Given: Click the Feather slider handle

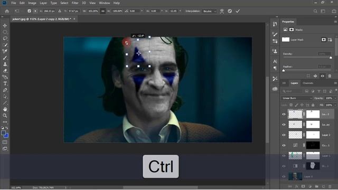Looking at the screenshot, I should [284, 70].
